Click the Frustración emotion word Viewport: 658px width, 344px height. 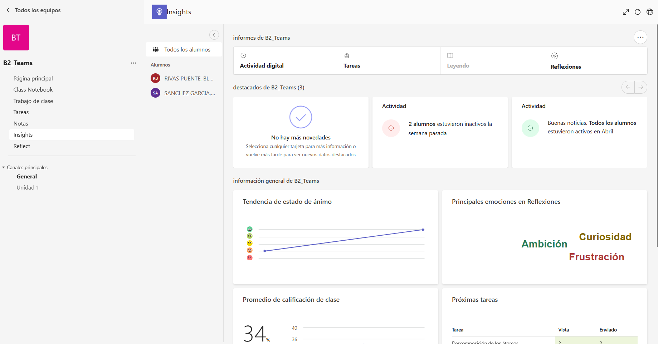[x=596, y=257]
